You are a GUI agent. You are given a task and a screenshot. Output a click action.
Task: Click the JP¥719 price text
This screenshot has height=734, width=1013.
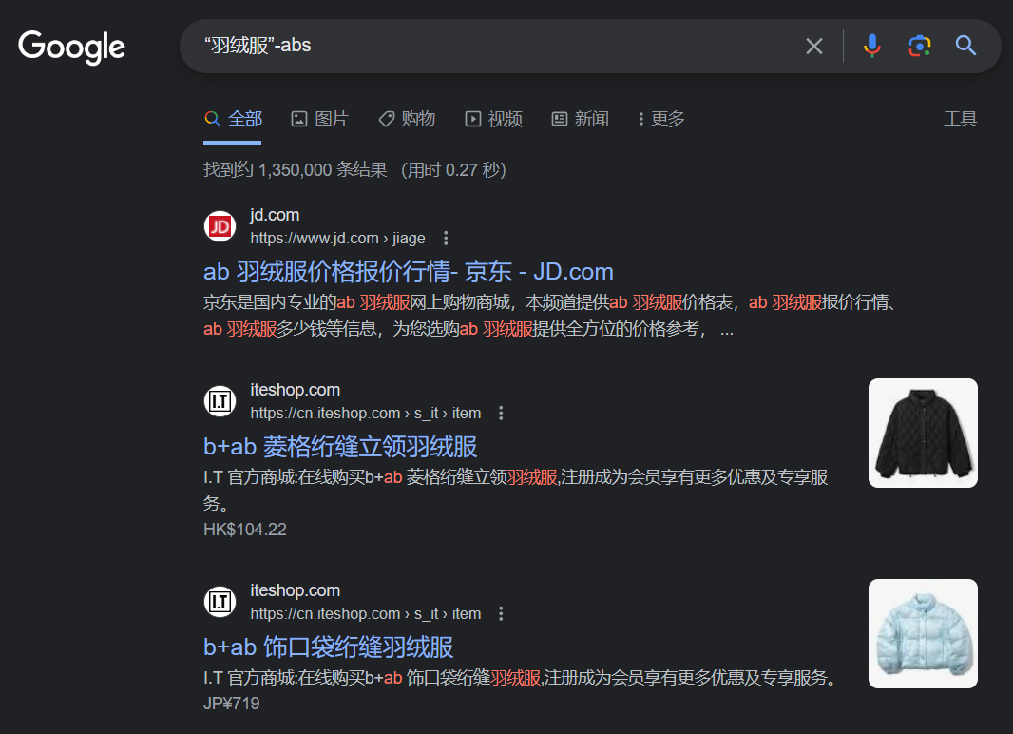coord(231,704)
